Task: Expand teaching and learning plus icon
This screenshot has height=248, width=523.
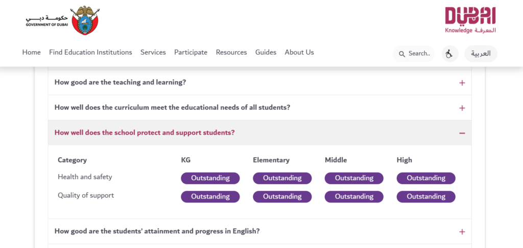Action: click(x=462, y=83)
